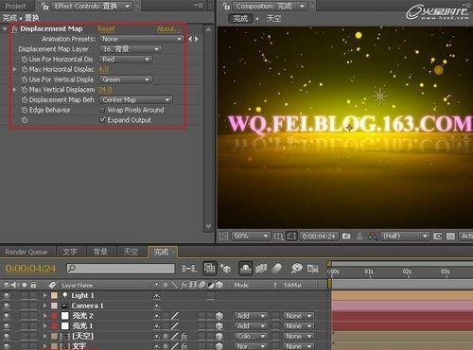Click the Max Horizontal Displacement value 4.0
Screen dimensions: 473x350
pos(103,69)
